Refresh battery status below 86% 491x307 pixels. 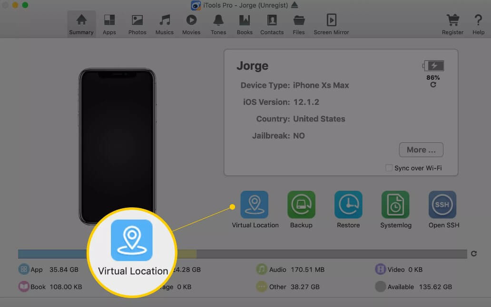click(433, 85)
